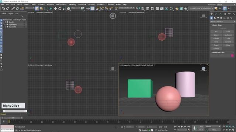Open the reference coordinate system dropdown
This screenshot has width=236, height=132.
click(x=76, y=8)
